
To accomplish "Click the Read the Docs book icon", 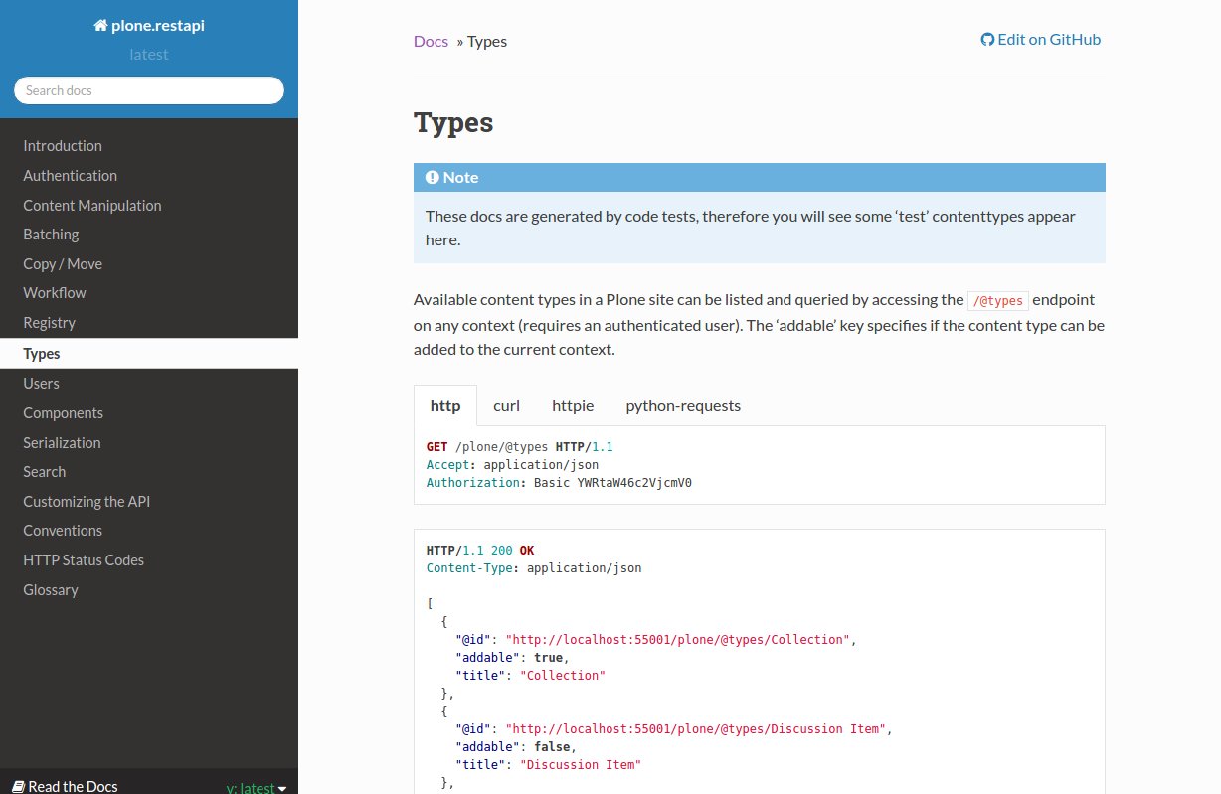I will pyautogui.click(x=17, y=786).
